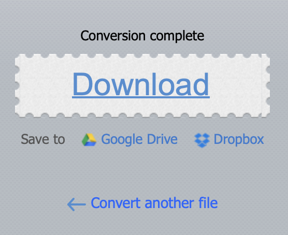
Task: Click the perforated bottom edge of the Download stamp
Action: (x=142, y=115)
